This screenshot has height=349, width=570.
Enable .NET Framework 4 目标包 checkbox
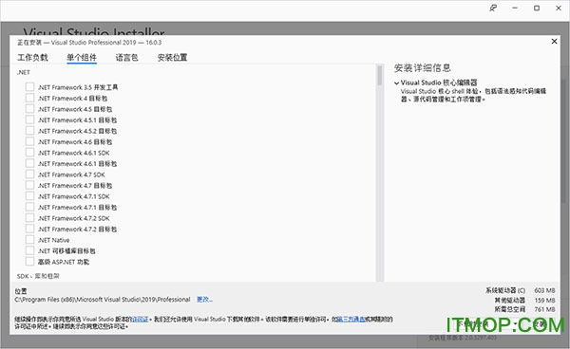(x=29, y=98)
